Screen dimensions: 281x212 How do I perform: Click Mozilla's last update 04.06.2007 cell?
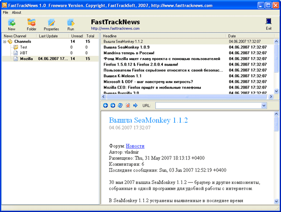tap(53, 58)
